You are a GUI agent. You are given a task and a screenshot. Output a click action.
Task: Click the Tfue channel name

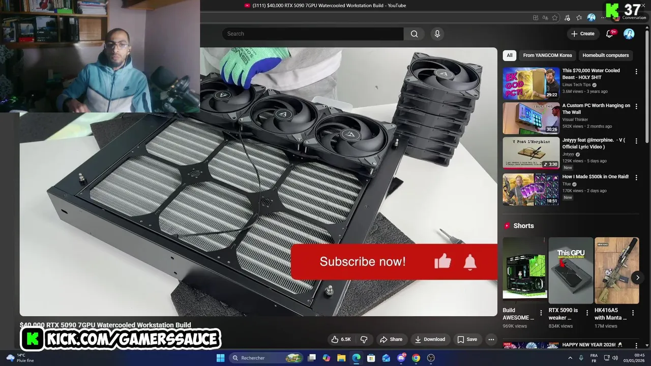click(566, 184)
